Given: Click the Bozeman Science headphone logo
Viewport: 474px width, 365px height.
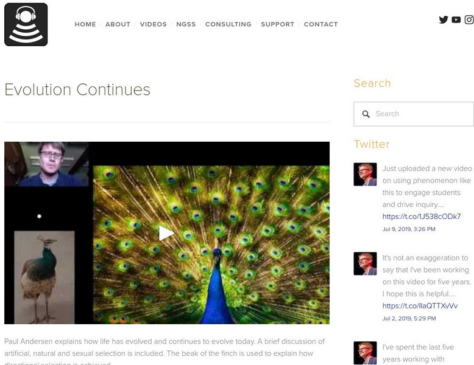Looking at the screenshot, I should [26, 24].
